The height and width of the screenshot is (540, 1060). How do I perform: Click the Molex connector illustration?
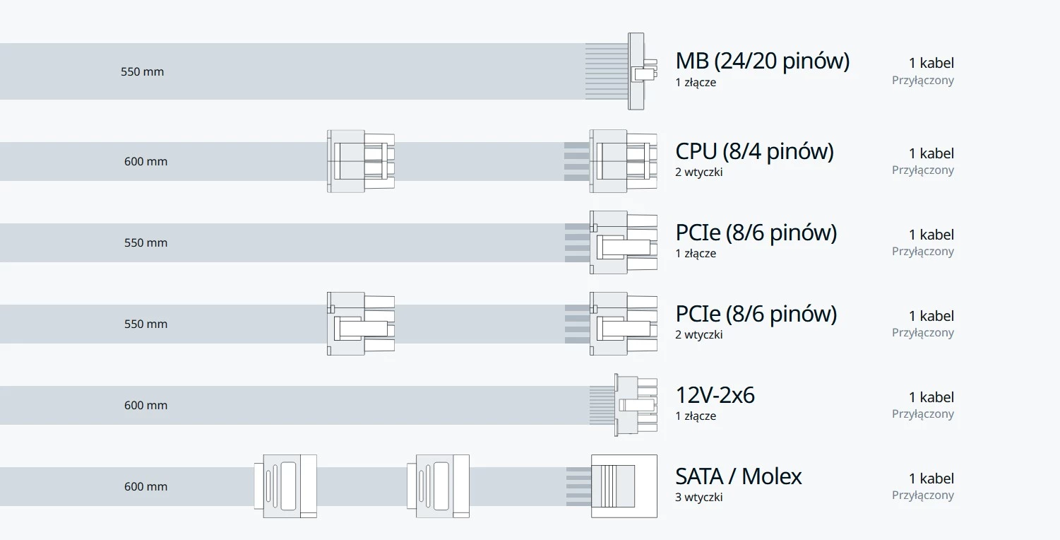pyautogui.click(x=624, y=486)
